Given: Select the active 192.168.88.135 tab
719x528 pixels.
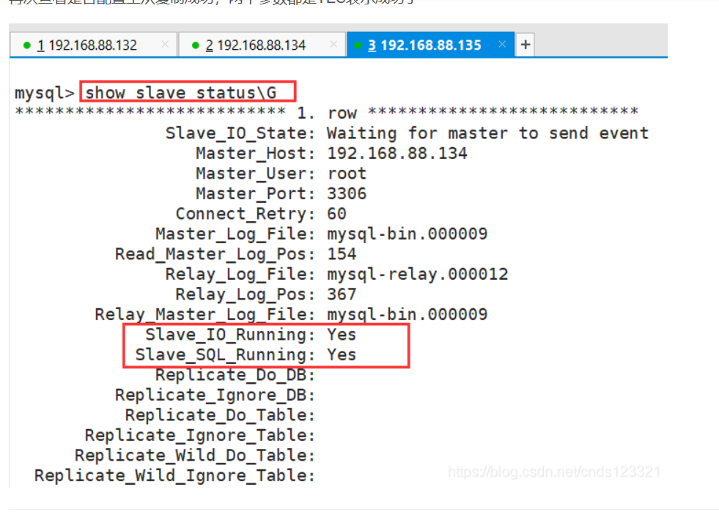Looking at the screenshot, I should click(x=424, y=45).
